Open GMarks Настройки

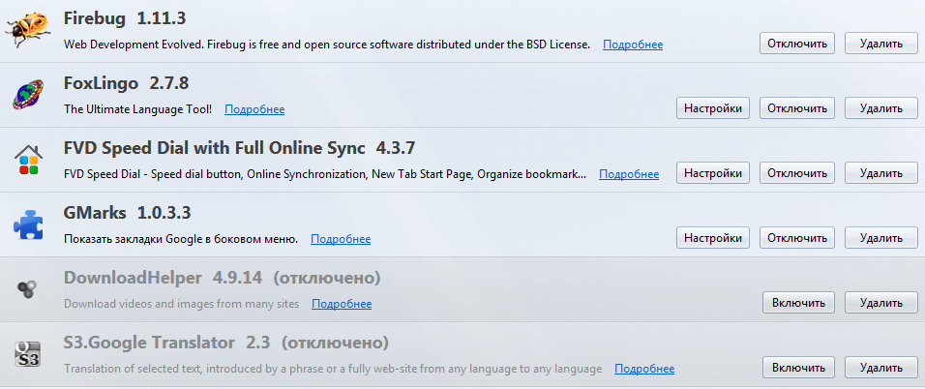pos(713,238)
